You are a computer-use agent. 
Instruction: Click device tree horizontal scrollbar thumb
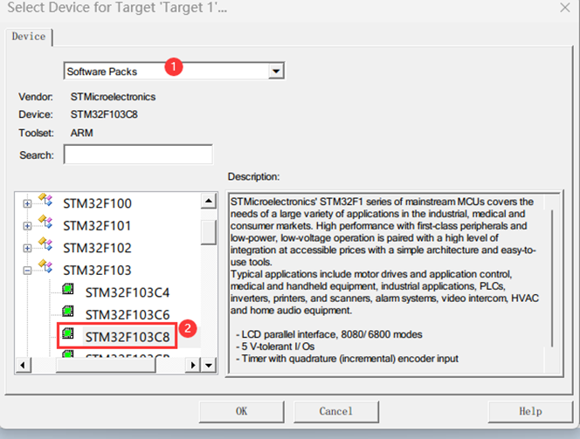pyautogui.click(x=106, y=366)
